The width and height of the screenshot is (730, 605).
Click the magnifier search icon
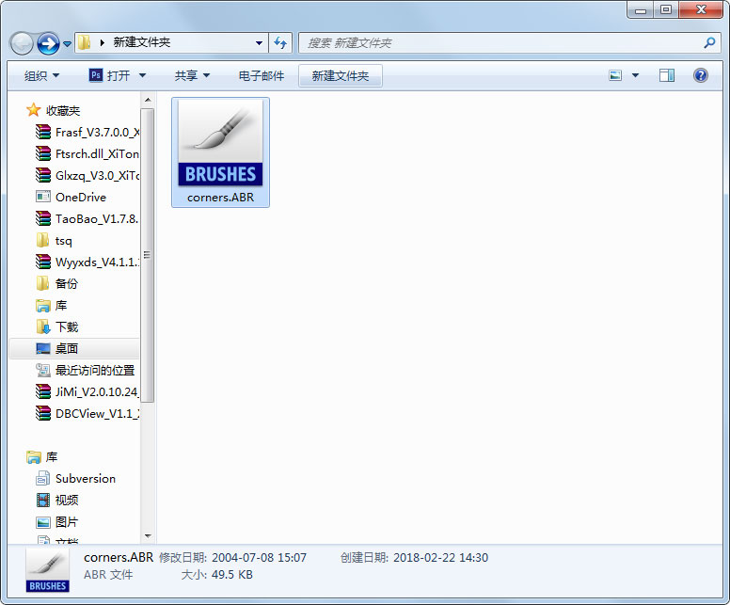709,43
